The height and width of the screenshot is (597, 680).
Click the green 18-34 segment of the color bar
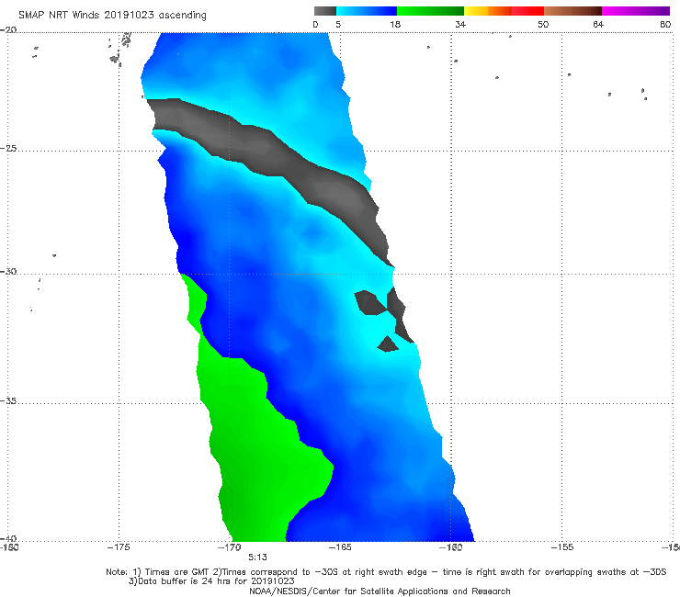click(x=430, y=11)
